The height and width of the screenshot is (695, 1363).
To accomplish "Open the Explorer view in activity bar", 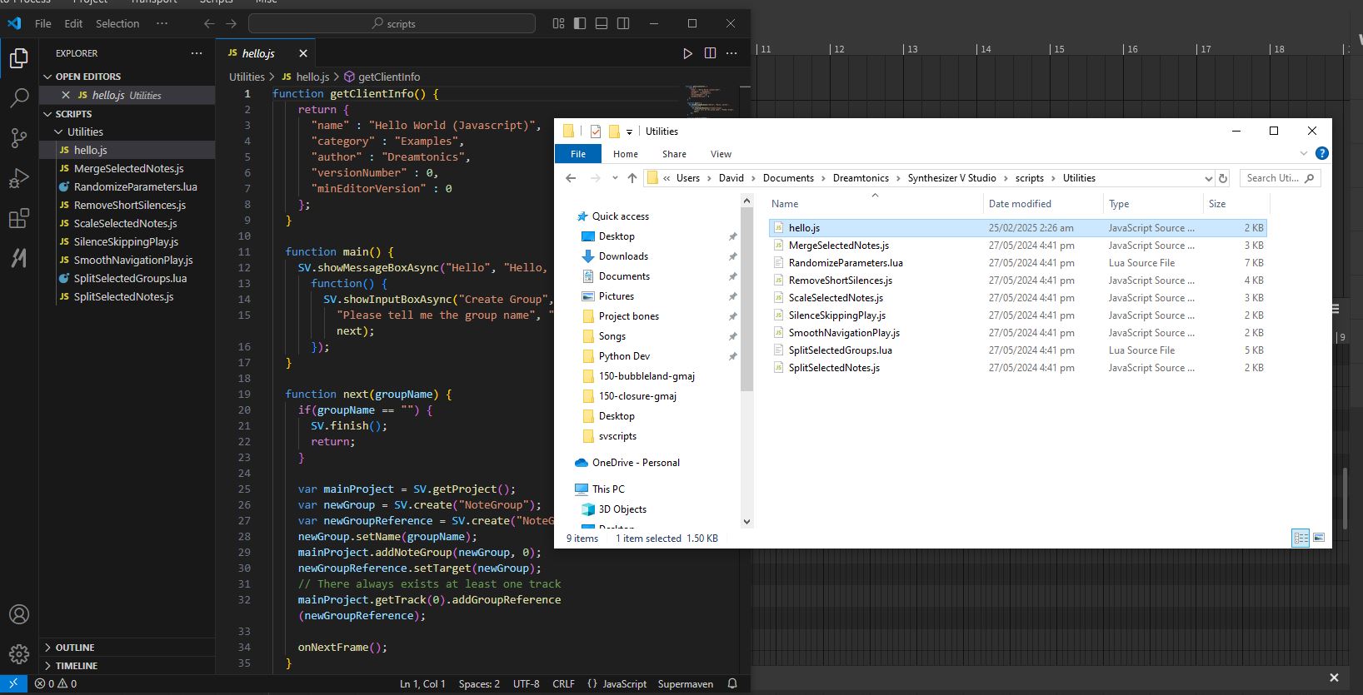I will (x=18, y=58).
